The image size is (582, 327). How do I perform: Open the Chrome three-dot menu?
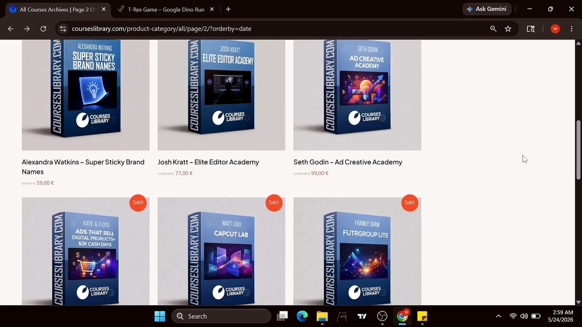(572, 29)
